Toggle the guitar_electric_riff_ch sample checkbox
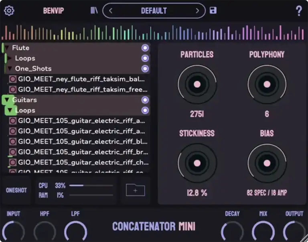Viewport: 308px width, 242px height. [13, 163]
